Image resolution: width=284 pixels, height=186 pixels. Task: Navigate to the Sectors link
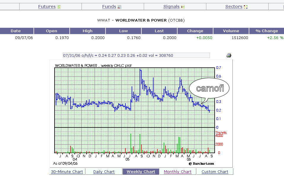pyautogui.click(x=234, y=7)
